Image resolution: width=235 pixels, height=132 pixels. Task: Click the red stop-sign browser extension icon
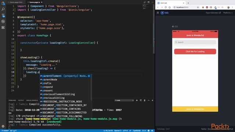(x=207, y=7)
